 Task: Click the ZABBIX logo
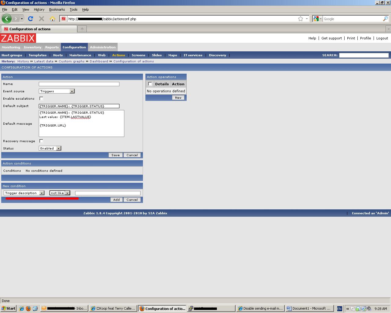(x=18, y=38)
